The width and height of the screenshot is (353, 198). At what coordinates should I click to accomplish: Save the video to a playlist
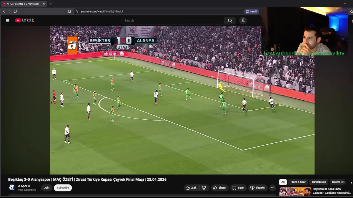pyautogui.click(x=238, y=188)
